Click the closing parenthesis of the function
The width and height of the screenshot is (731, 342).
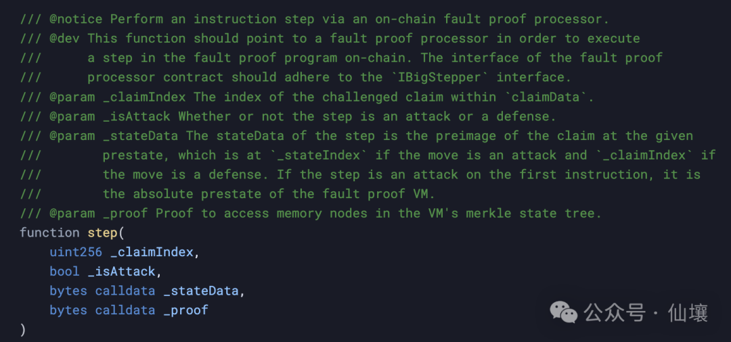[23, 330]
